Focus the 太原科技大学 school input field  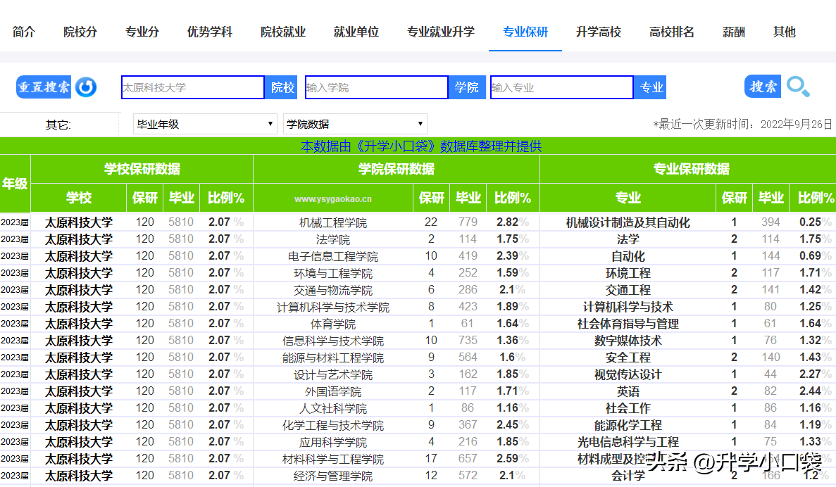click(x=192, y=87)
